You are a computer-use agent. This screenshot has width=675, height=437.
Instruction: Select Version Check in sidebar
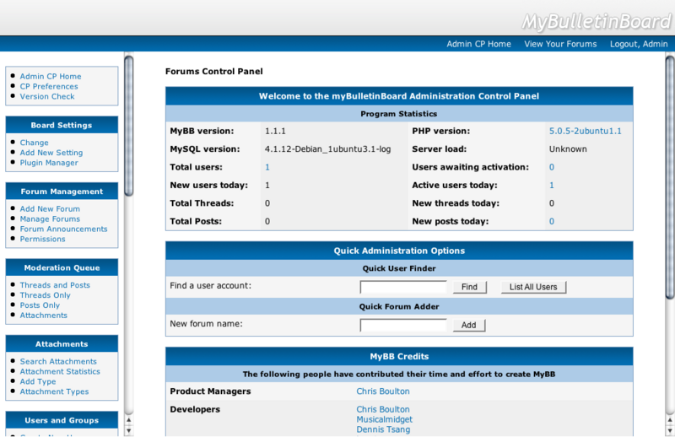click(47, 96)
